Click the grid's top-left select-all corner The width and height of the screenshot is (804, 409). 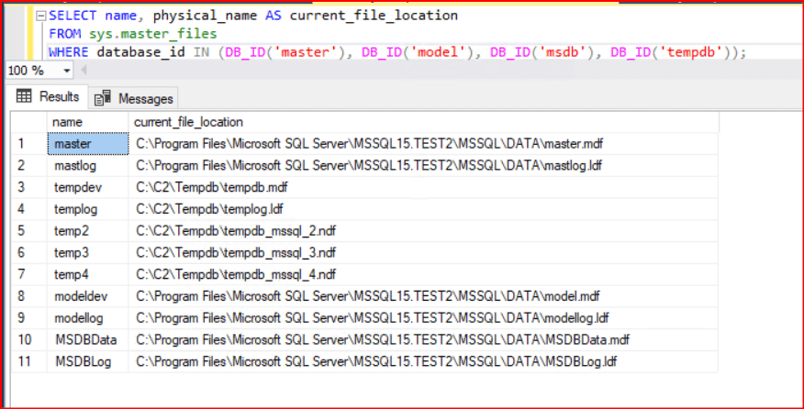28,122
